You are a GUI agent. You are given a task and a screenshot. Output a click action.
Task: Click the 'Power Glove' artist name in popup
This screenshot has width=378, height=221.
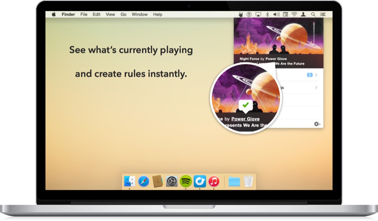276,59
